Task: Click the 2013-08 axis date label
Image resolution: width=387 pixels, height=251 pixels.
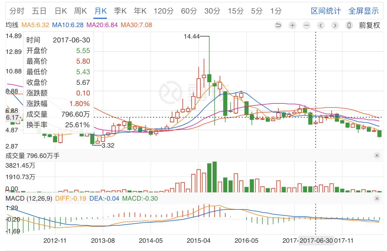Action: (103, 241)
